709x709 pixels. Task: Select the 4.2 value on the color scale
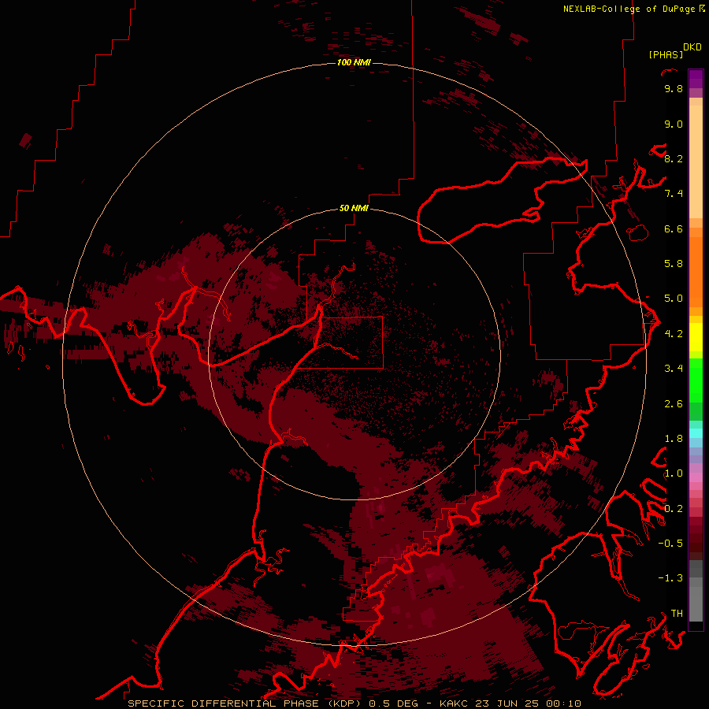tap(674, 334)
